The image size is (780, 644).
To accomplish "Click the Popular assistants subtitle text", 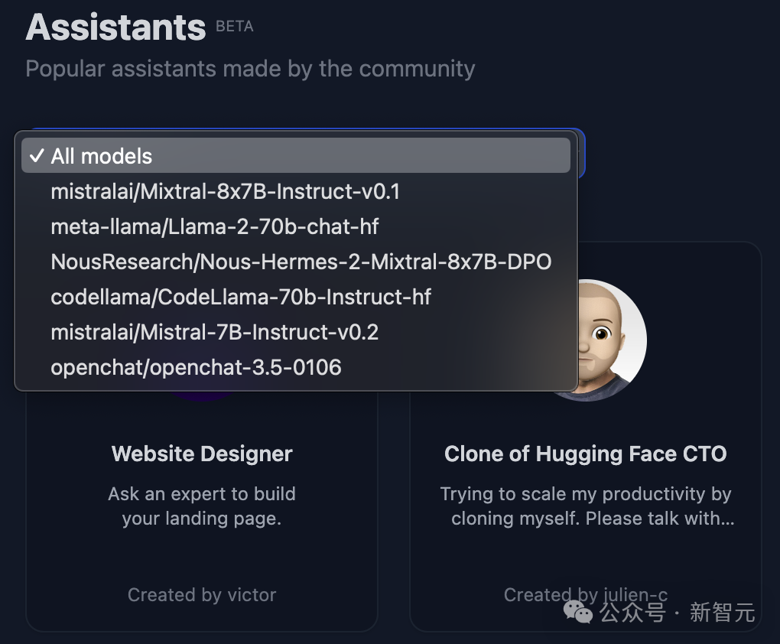I will [x=250, y=69].
